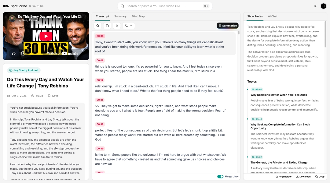Open the translate language dropdown

tap(128, 26)
